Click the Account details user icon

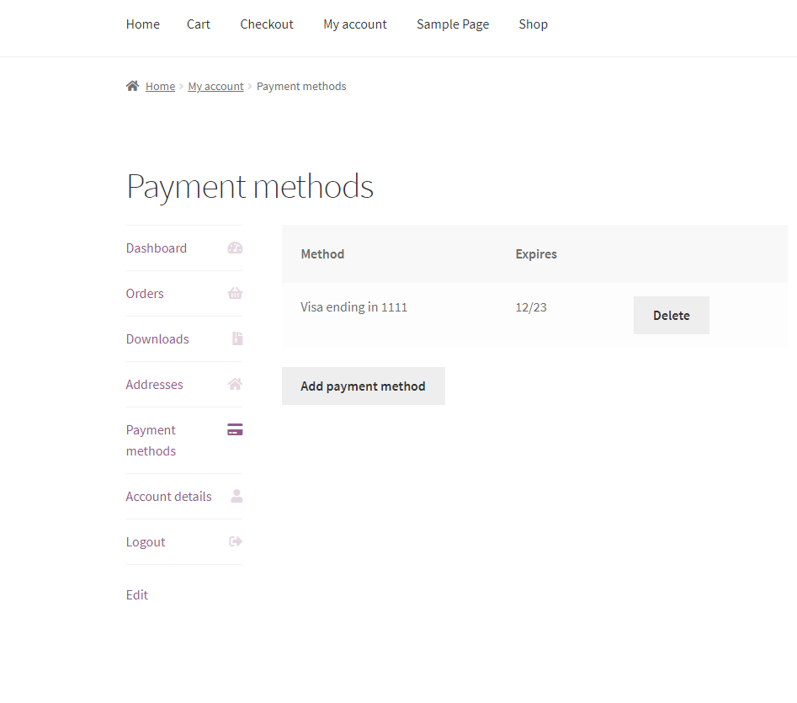[x=236, y=496]
